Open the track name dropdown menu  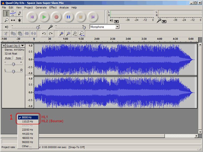click(x=22, y=46)
